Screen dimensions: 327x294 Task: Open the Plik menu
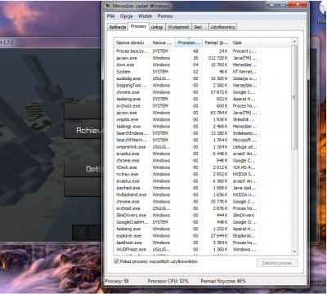point(110,16)
